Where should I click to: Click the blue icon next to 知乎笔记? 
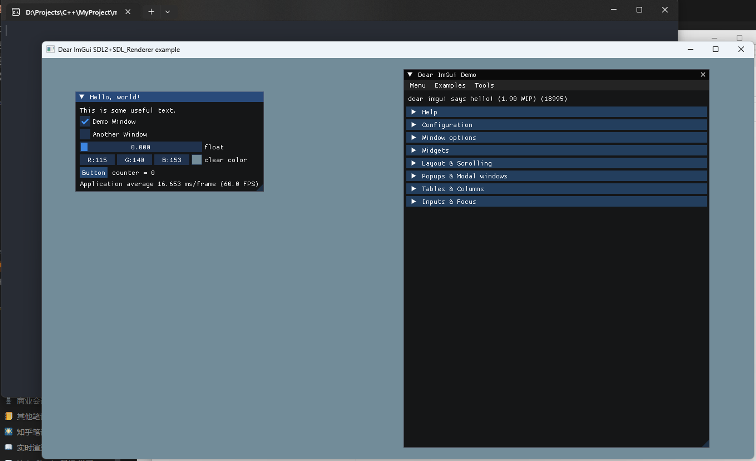(8, 432)
